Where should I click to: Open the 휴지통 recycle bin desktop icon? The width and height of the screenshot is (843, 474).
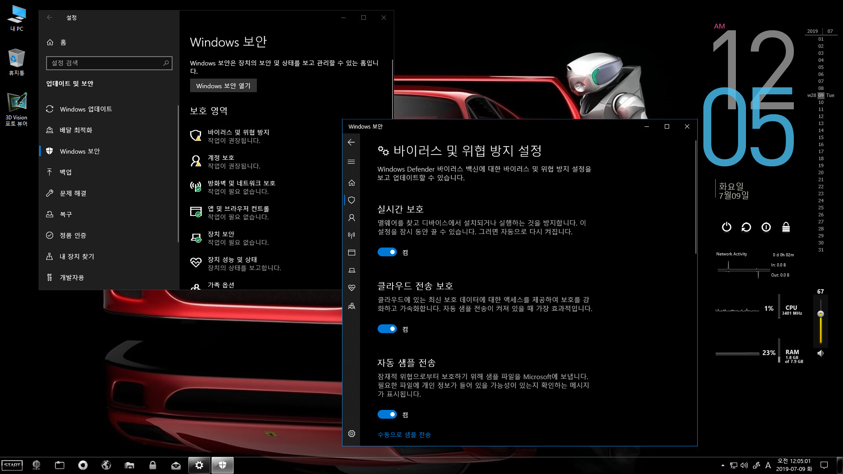click(x=17, y=62)
